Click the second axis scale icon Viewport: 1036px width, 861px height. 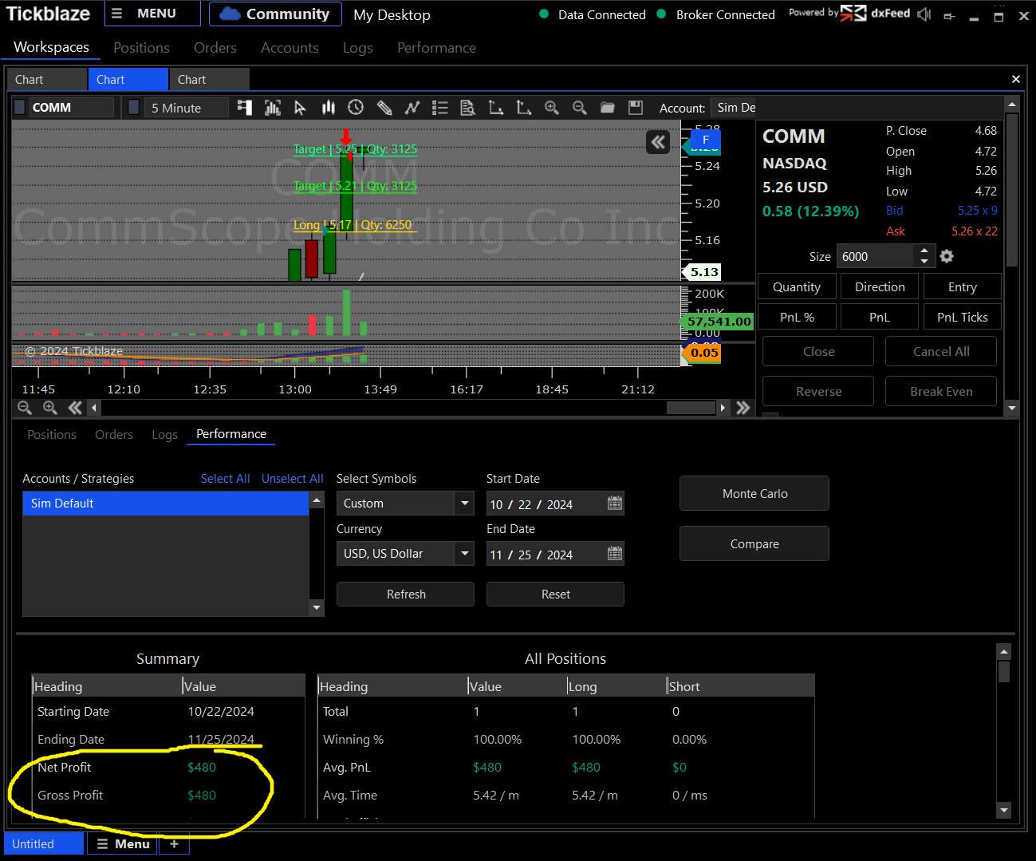pos(523,108)
